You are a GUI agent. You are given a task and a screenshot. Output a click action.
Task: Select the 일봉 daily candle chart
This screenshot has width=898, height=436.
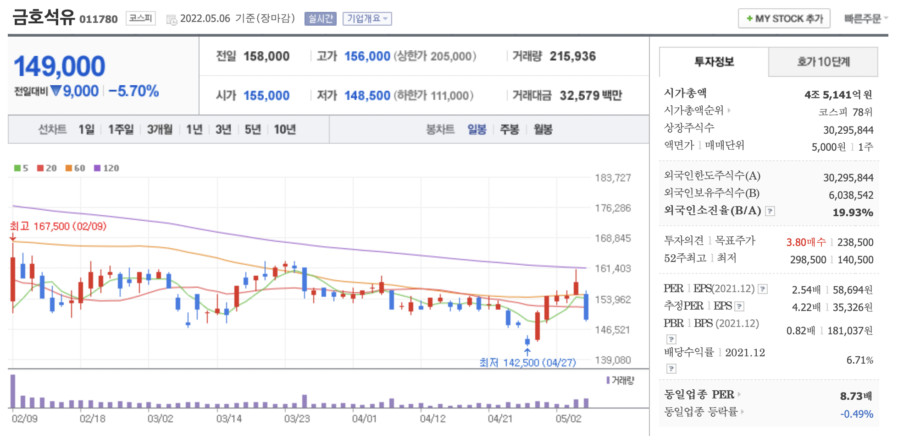point(477,130)
